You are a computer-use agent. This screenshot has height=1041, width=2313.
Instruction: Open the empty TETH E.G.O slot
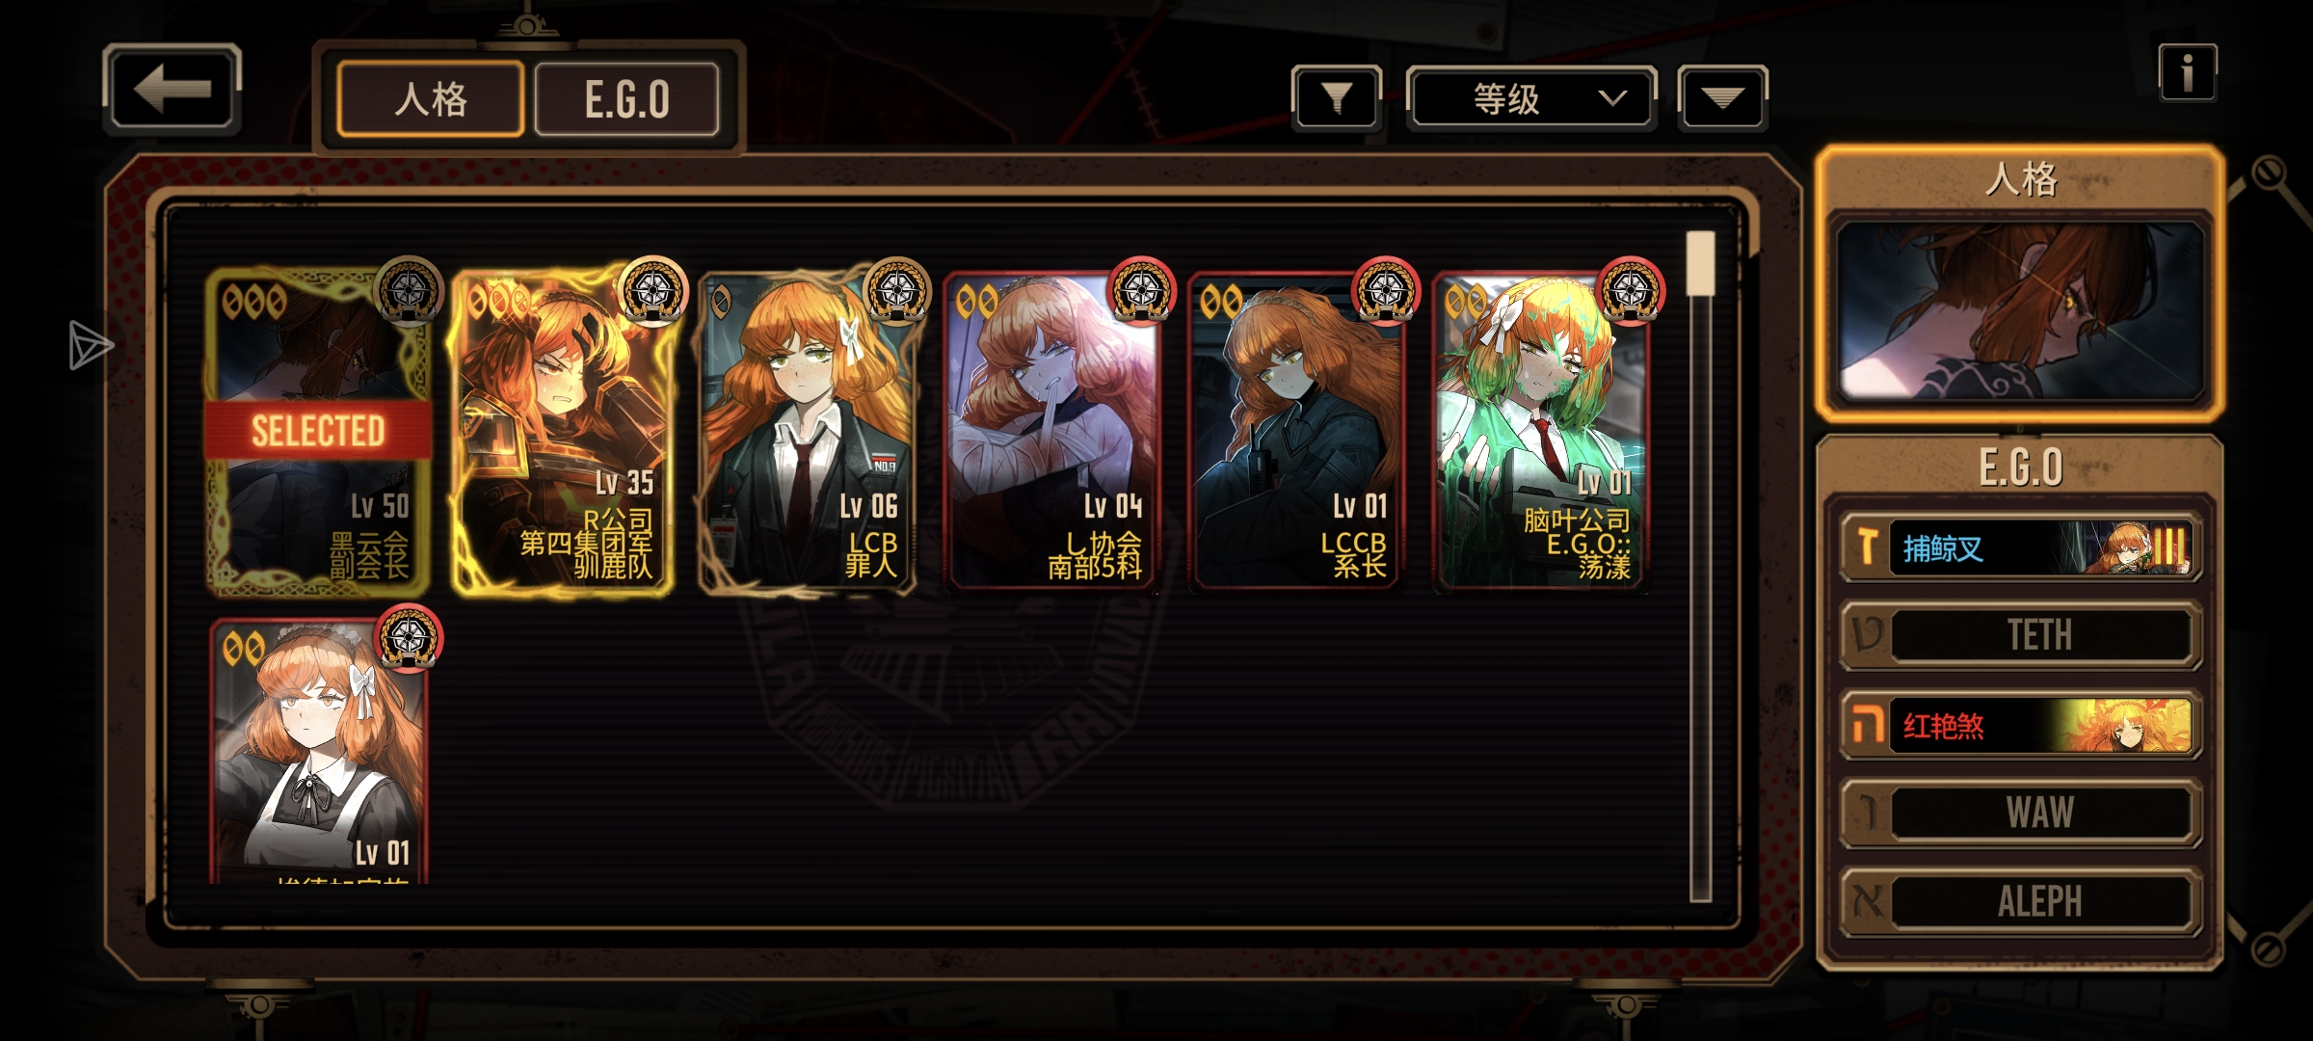(x=2020, y=636)
